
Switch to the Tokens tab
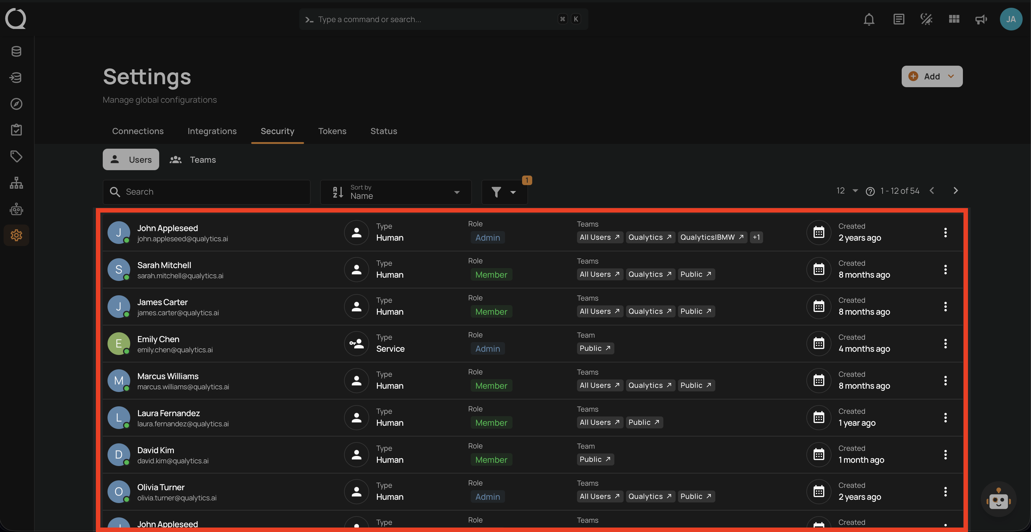pos(332,131)
